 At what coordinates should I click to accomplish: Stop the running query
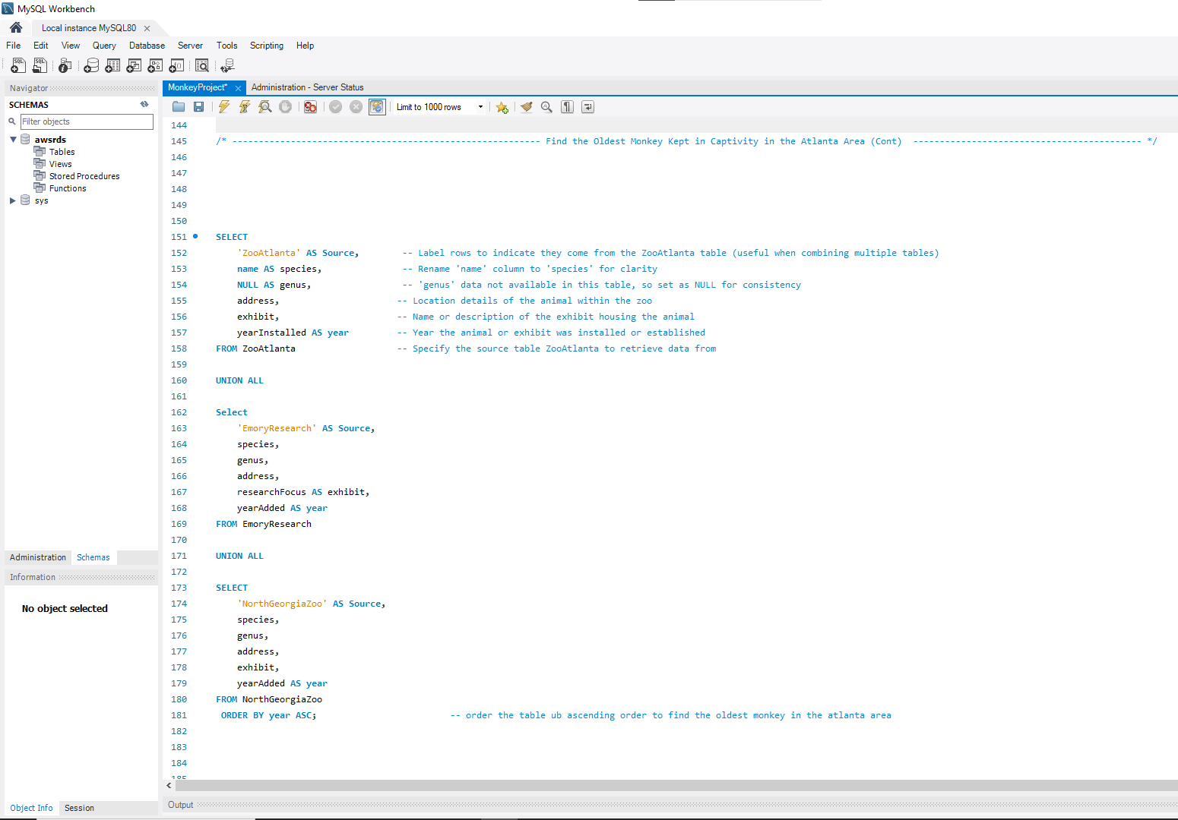285,107
